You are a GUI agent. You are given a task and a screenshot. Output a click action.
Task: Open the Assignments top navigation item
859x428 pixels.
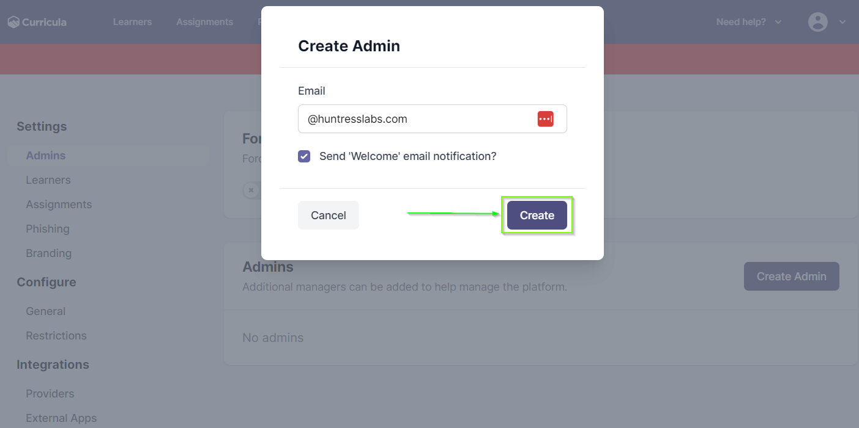coord(204,22)
